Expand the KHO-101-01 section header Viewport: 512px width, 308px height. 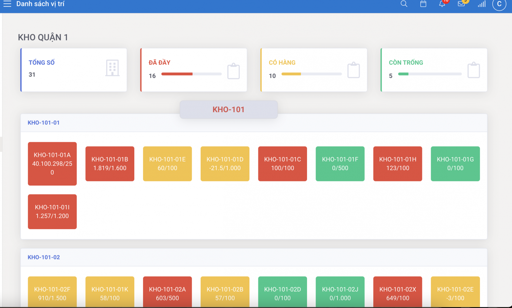coord(44,123)
